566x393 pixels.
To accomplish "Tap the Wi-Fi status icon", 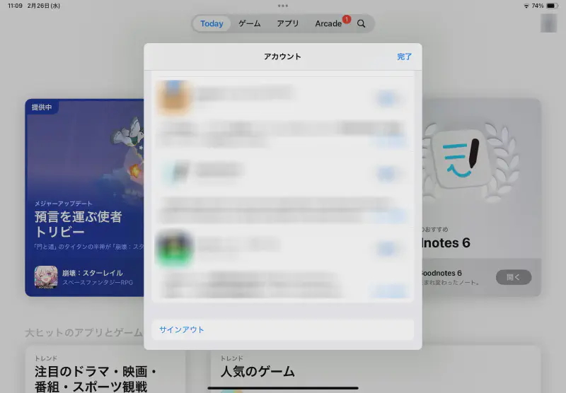I will tap(526, 6).
